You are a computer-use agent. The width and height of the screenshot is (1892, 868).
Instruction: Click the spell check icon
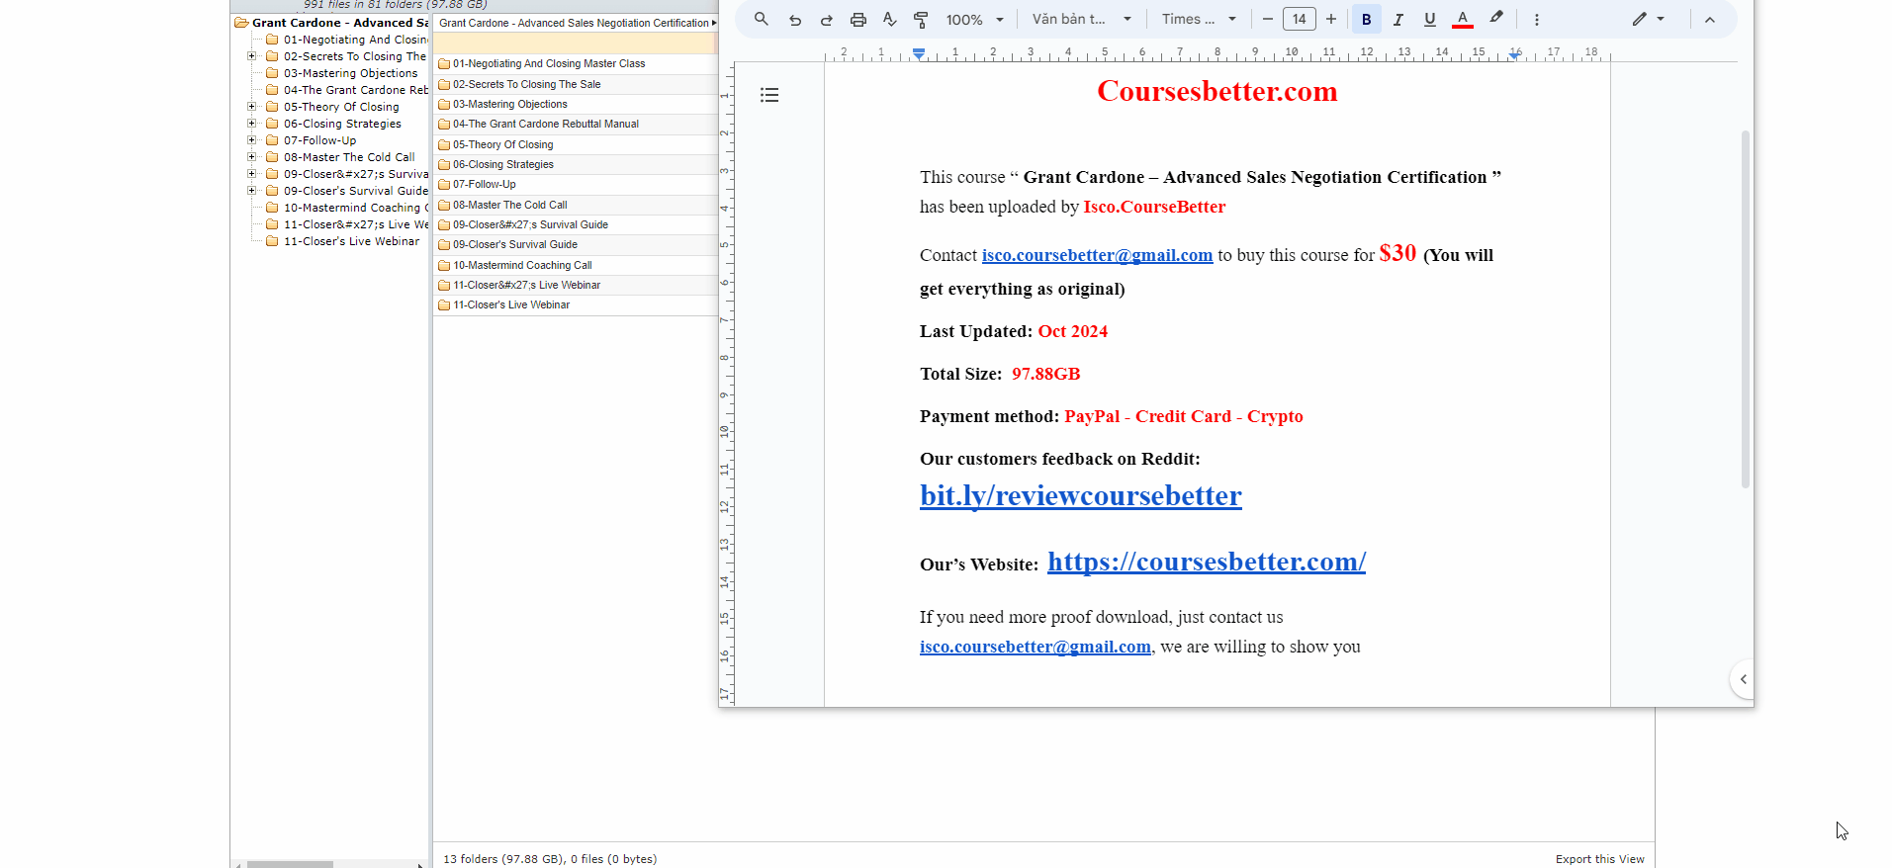(889, 19)
